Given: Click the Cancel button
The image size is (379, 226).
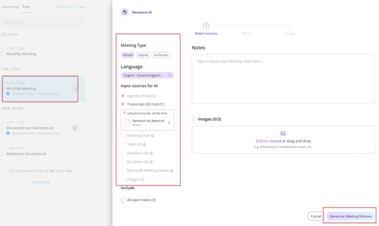Looking at the screenshot, I should [x=316, y=216].
